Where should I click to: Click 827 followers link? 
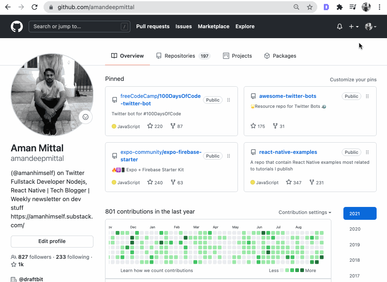pos(31,257)
